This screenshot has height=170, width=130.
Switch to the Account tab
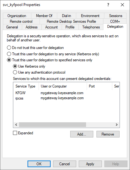coord(52,27)
